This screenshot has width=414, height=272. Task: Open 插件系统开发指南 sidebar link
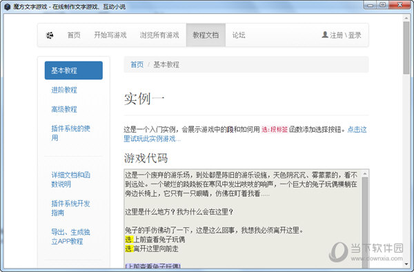(70, 208)
